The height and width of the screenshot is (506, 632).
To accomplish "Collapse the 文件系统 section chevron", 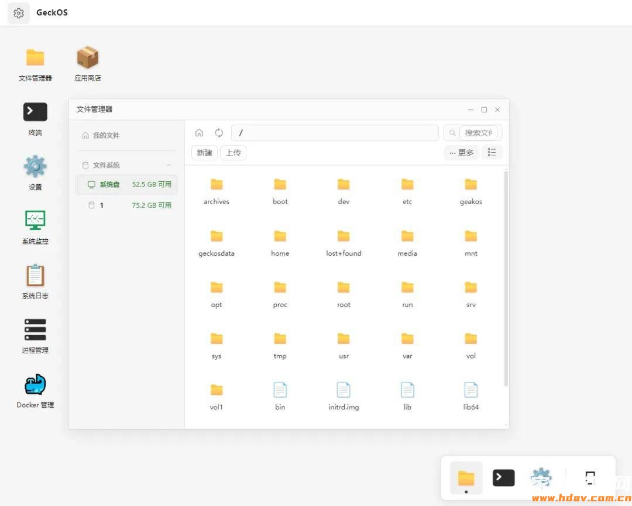I will (x=169, y=165).
